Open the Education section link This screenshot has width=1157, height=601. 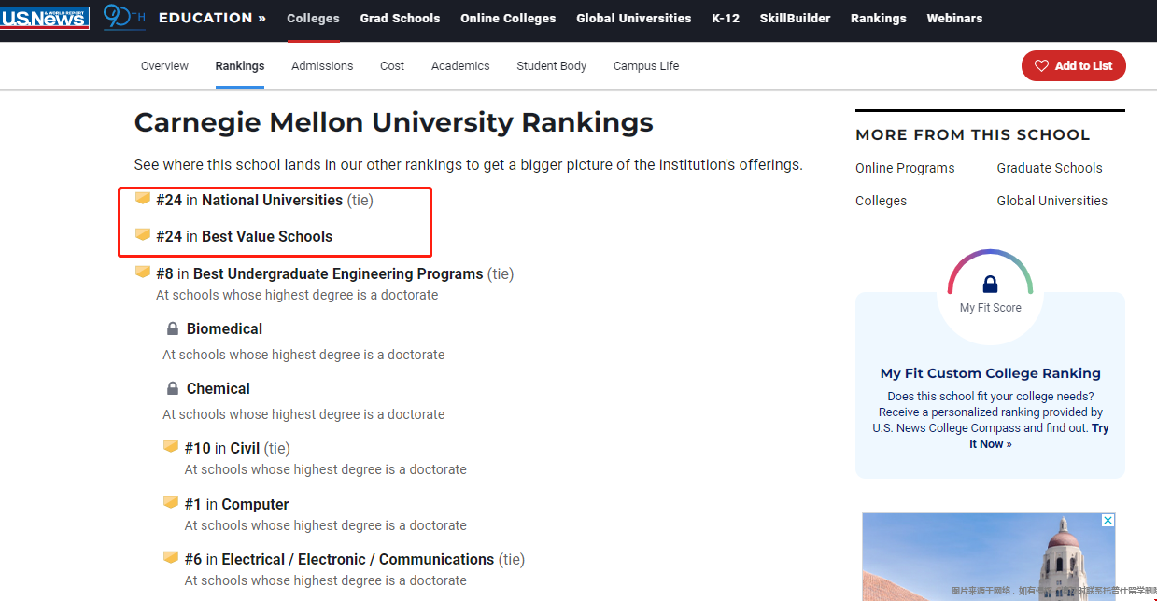(212, 18)
